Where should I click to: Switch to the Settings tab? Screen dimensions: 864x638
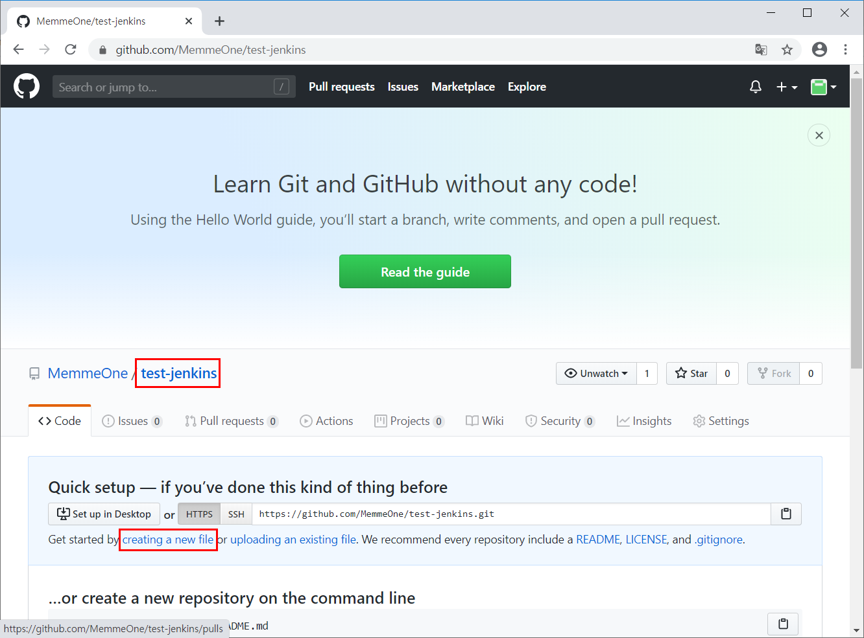(x=721, y=421)
